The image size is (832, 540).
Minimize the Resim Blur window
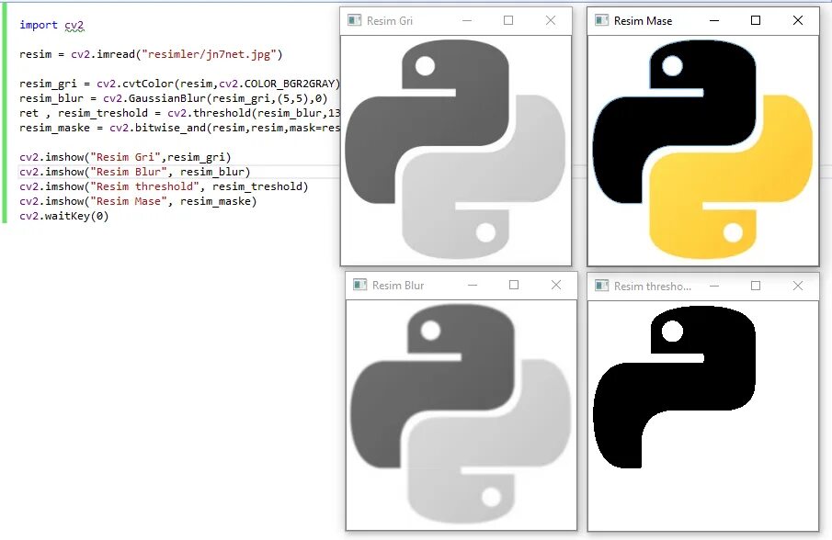coord(473,285)
